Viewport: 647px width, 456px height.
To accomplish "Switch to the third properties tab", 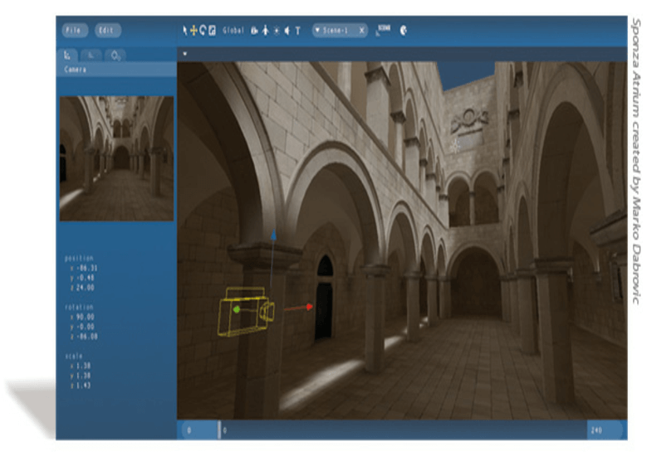I will click(118, 55).
